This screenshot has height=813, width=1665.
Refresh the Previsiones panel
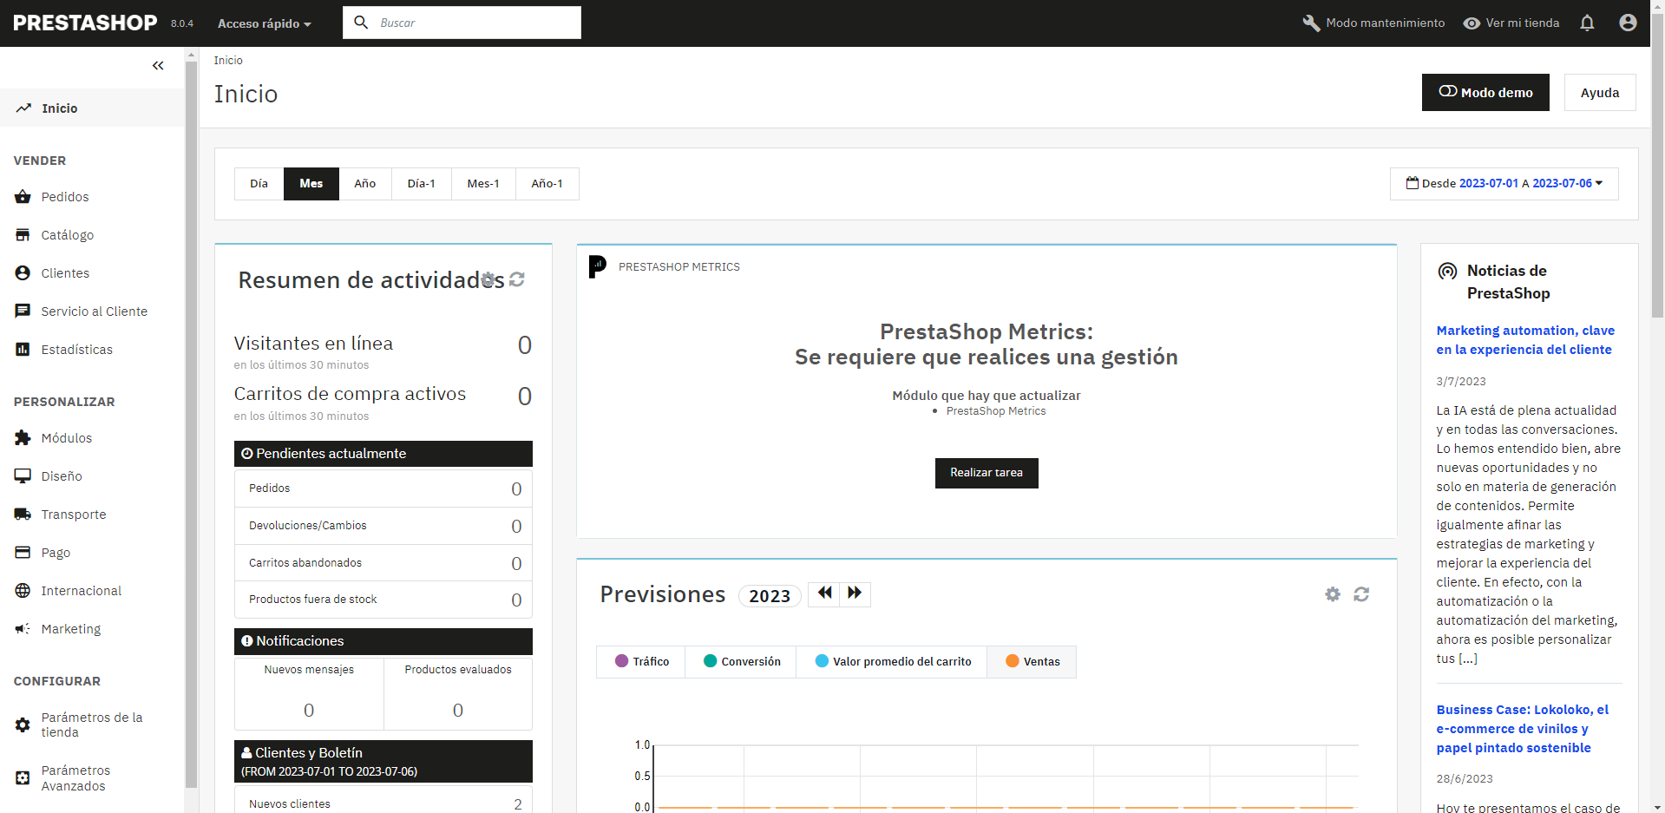point(1361,594)
